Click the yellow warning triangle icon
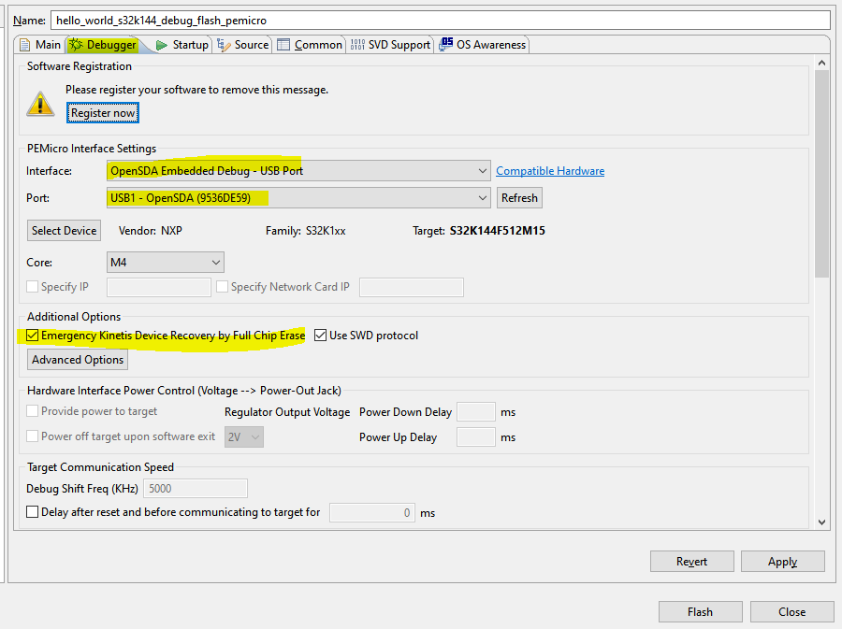842x629 pixels. pyautogui.click(x=40, y=104)
